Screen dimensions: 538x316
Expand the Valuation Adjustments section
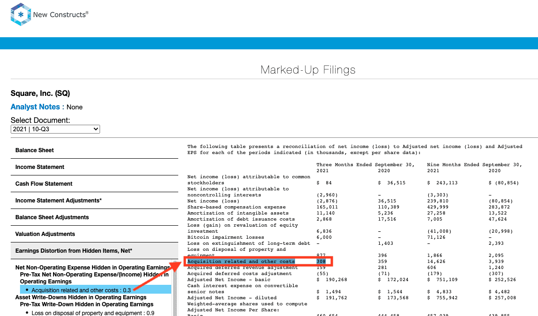pos(94,234)
